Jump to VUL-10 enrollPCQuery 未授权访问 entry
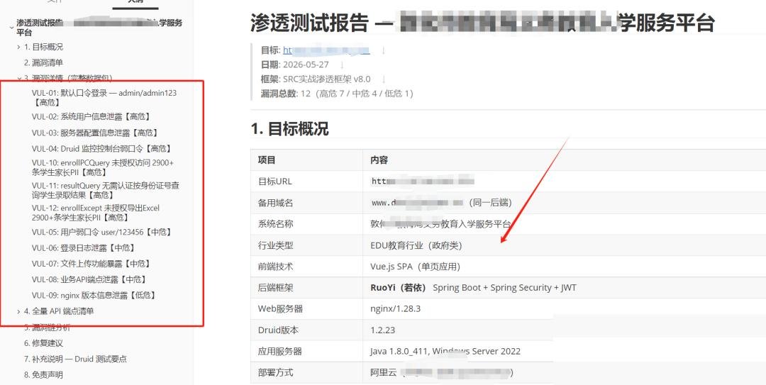Viewport: 766px width, 385px height. pyautogui.click(x=103, y=167)
